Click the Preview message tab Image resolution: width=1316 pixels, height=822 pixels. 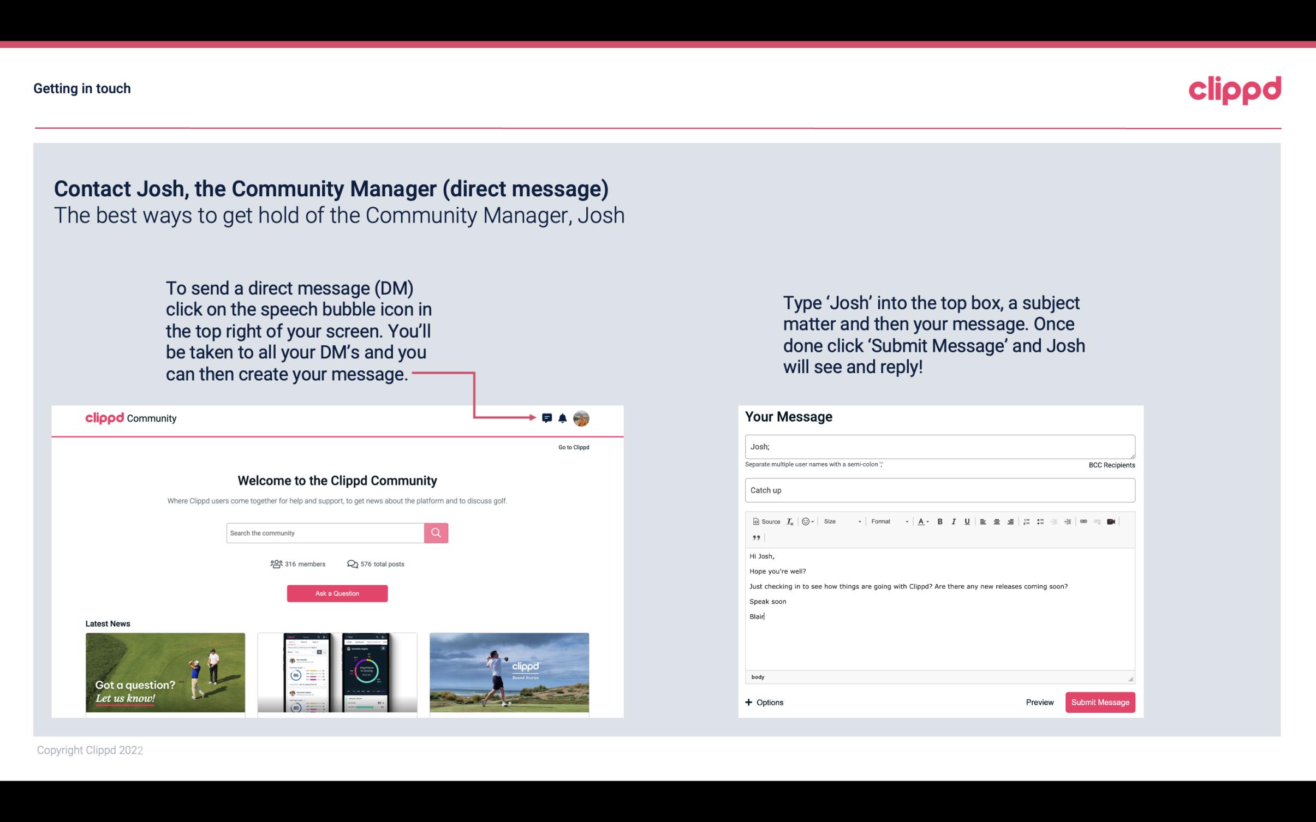click(x=1038, y=702)
